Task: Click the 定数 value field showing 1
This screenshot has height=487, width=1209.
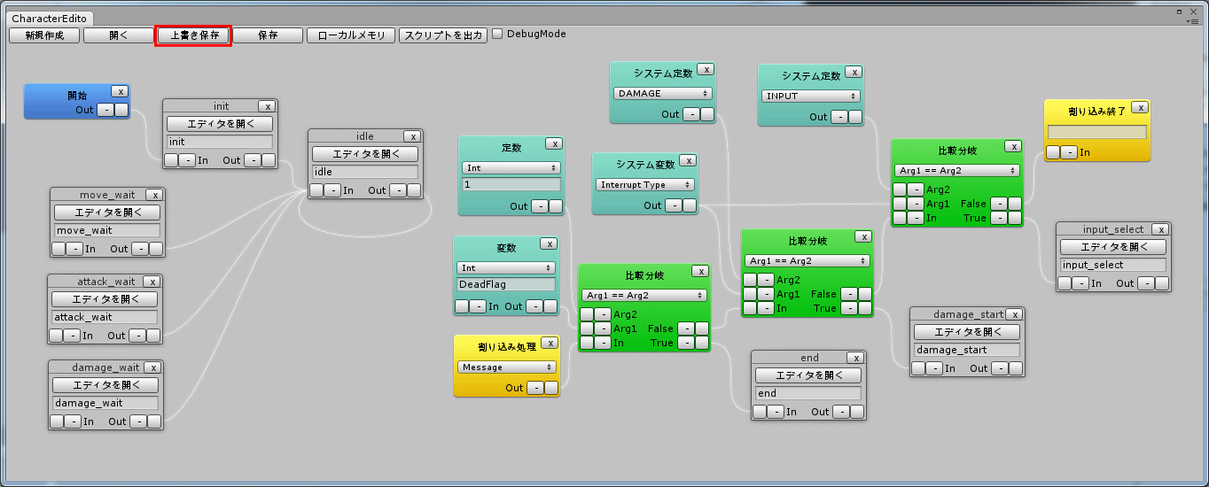Action: point(511,184)
